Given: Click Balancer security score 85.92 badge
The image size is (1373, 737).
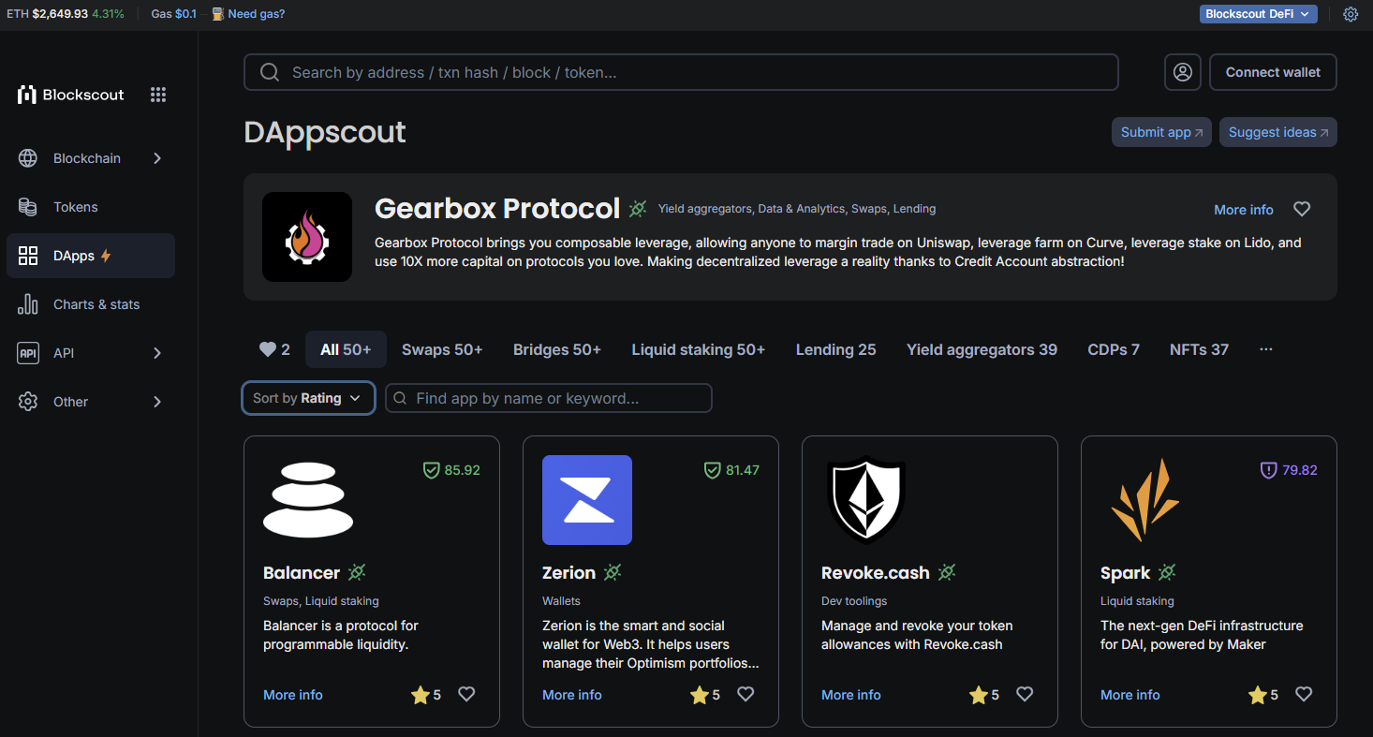Looking at the screenshot, I should point(451,470).
